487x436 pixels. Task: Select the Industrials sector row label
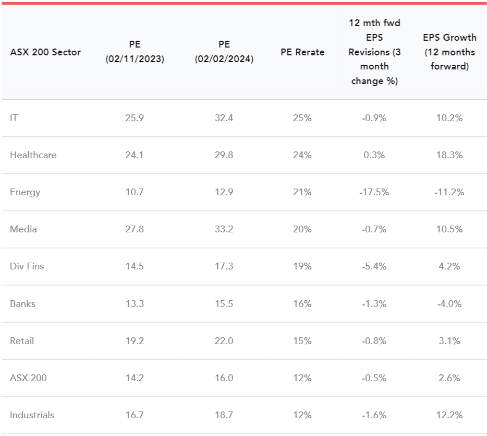click(x=32, y=415)
